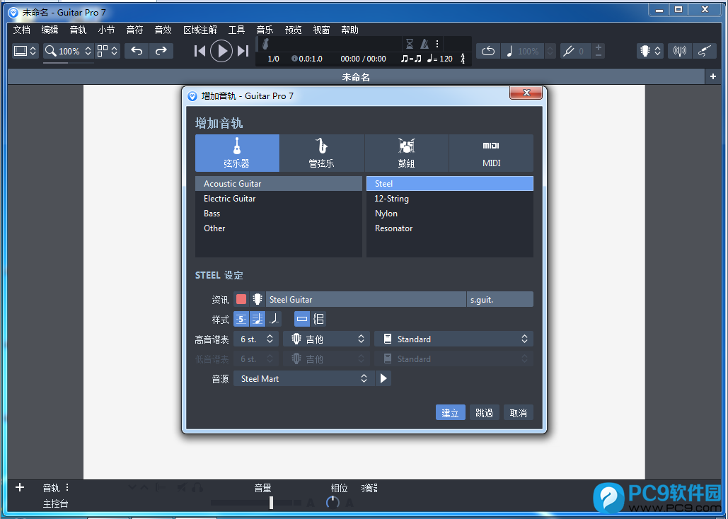The width and height of the screenshot is (728, 519).
Task: Click the undo arrow in the toolbar
Action: pos(137,51)
